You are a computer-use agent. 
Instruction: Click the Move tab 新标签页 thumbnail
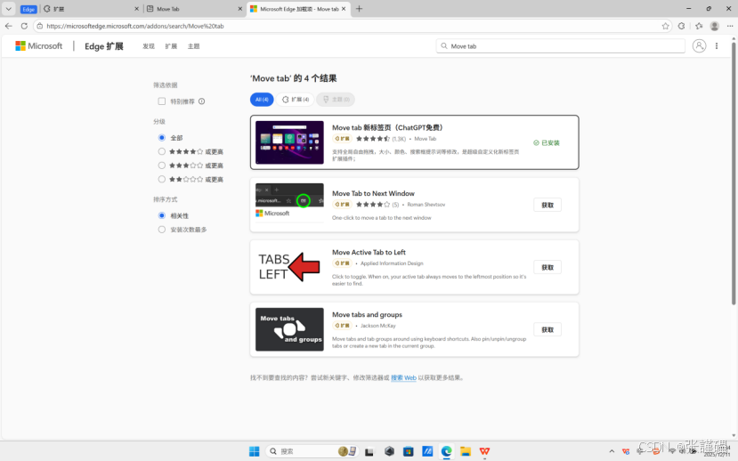(x=289, y=142)
